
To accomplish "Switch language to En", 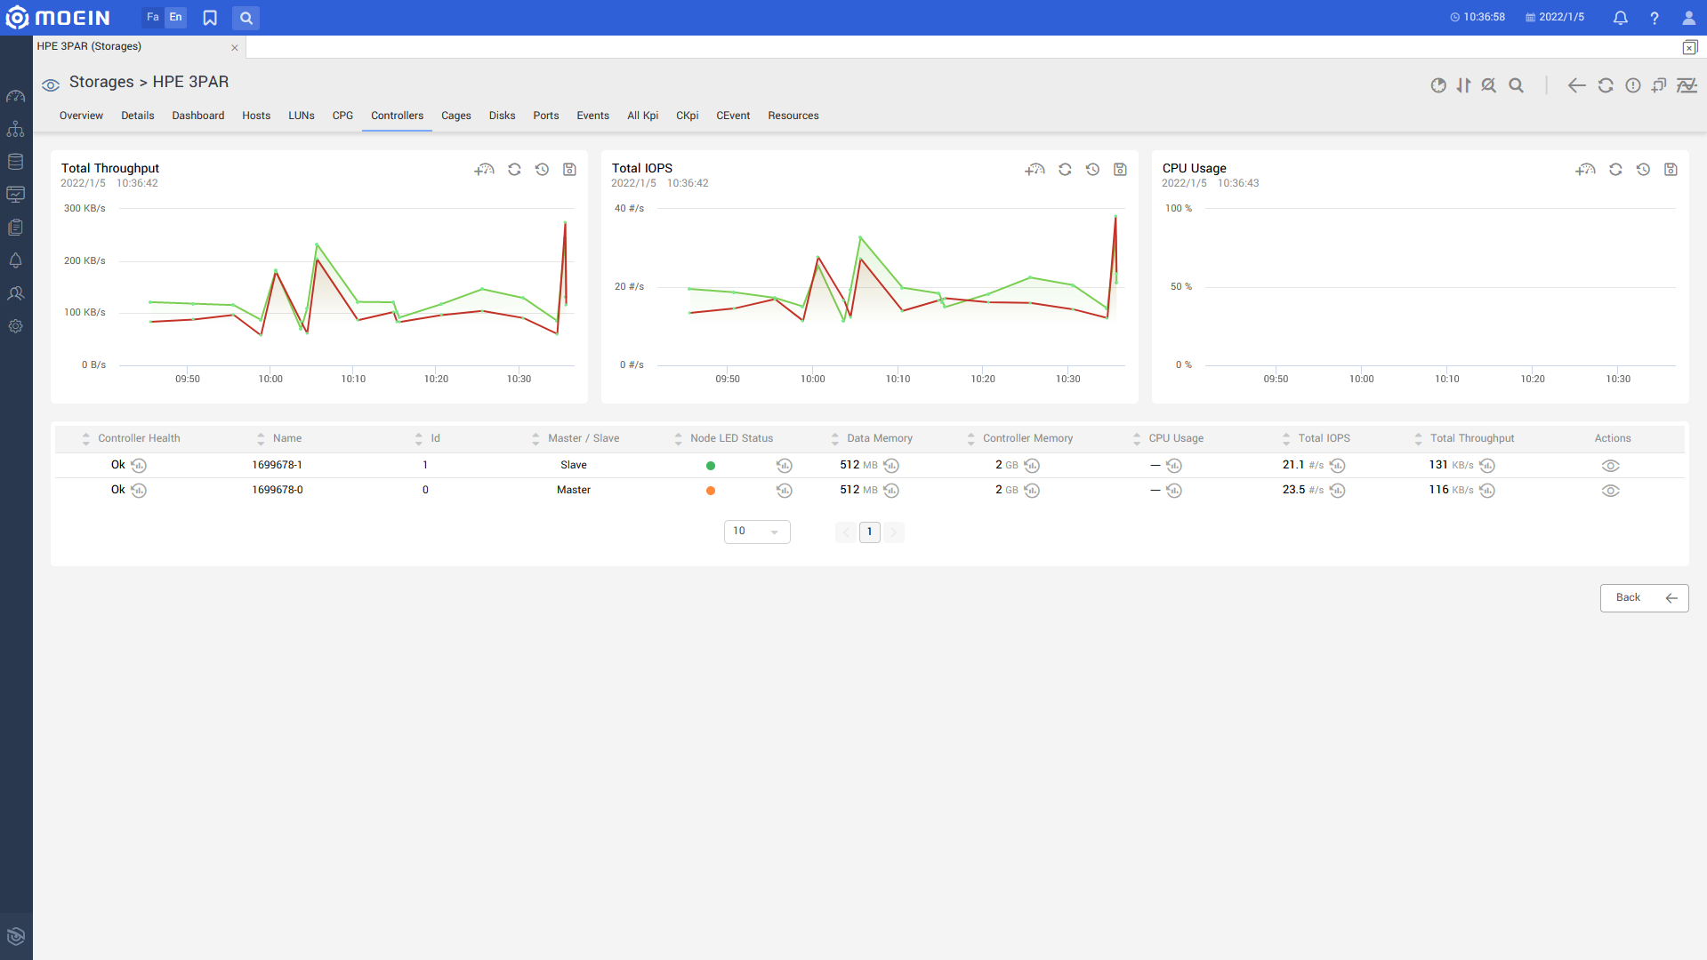I will point(176,18).
